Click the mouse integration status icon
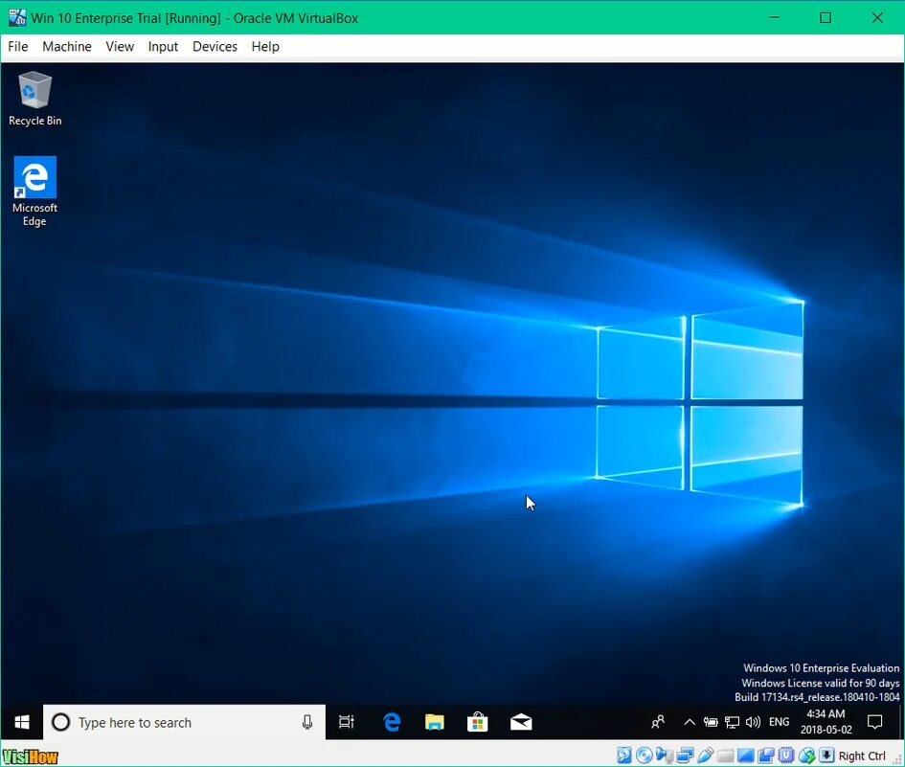905x767 pixels. coord(807,756)
